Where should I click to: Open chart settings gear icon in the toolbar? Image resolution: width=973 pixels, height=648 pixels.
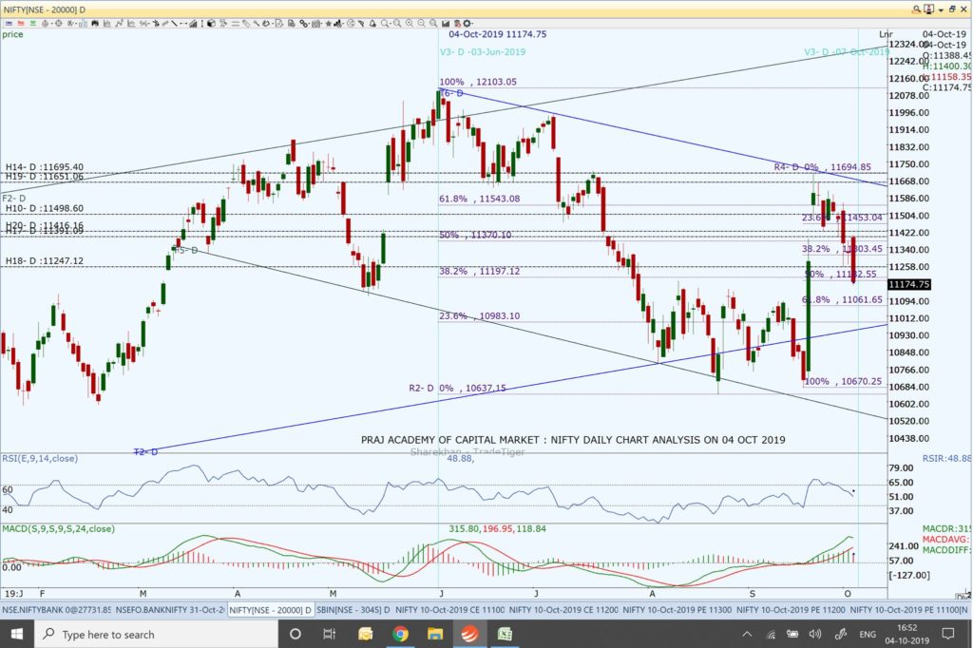coord(467,24)
